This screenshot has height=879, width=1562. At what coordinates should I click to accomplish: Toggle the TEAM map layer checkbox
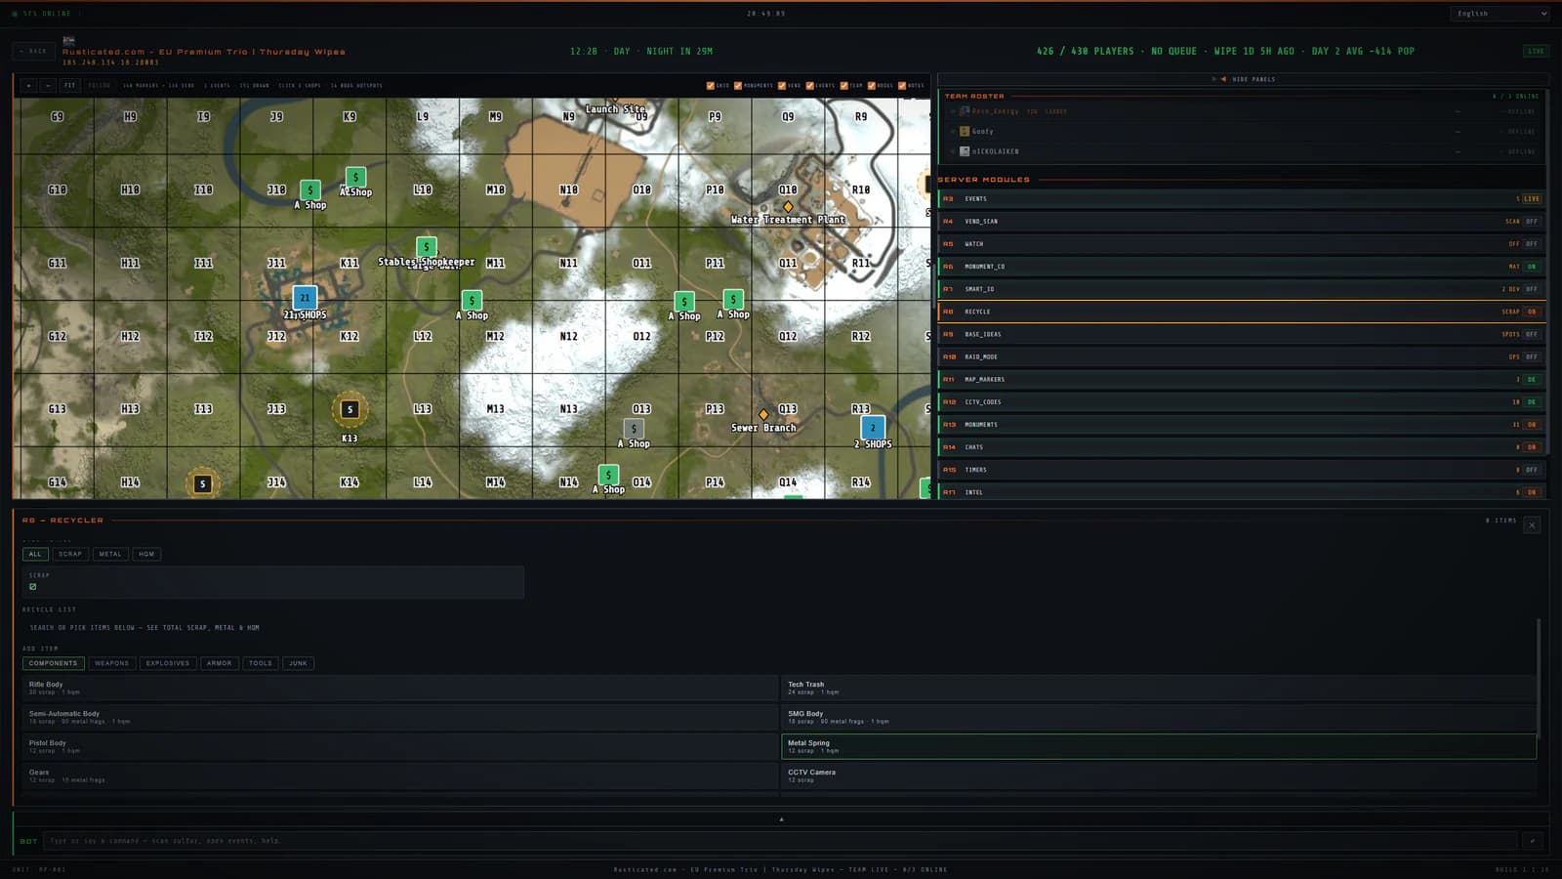click(843, 85)
